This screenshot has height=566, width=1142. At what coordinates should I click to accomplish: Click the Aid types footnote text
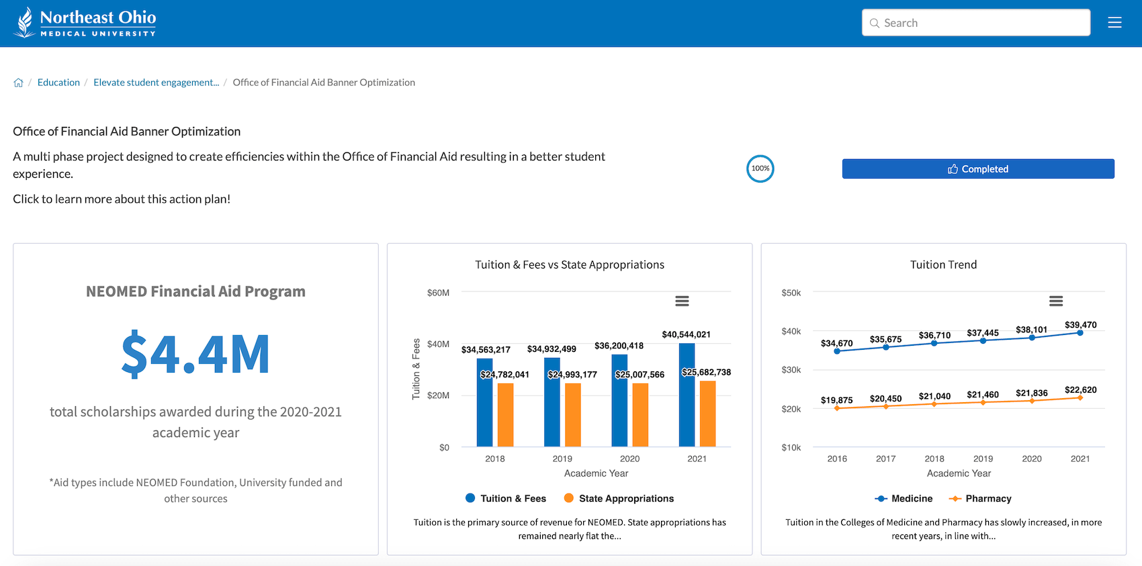(195, 490)
